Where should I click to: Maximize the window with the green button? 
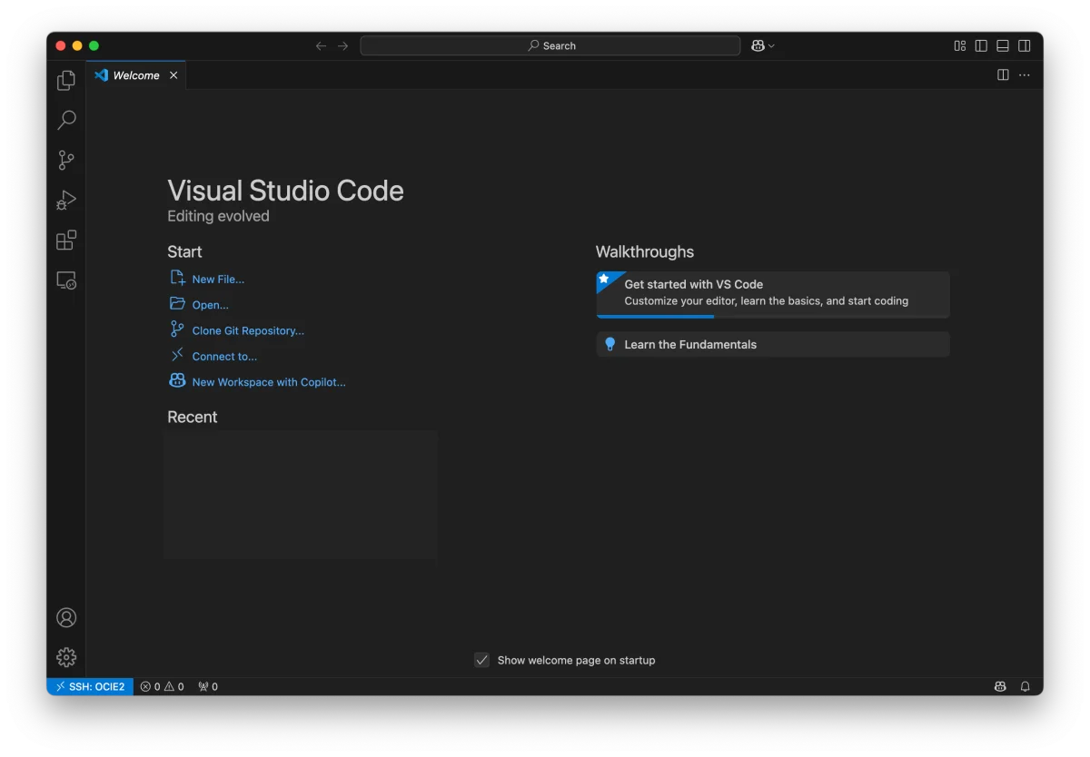tap(94, 45)
